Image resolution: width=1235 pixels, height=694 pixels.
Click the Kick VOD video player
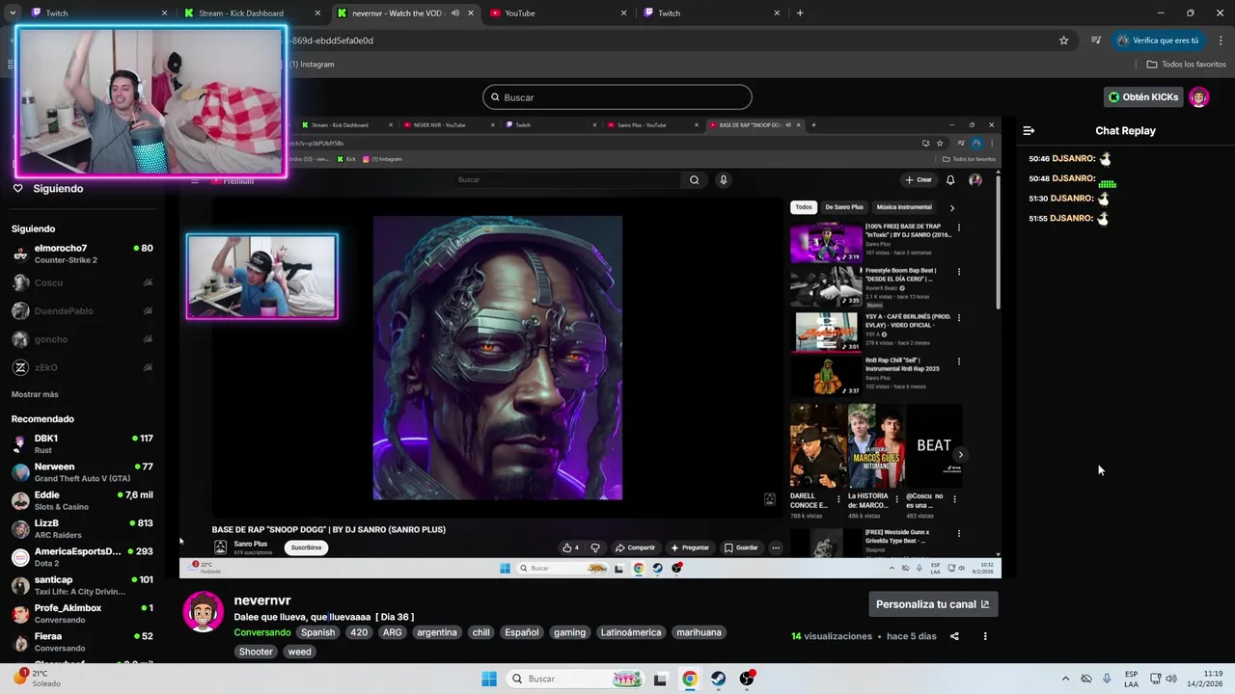click(x=590, y=347)
